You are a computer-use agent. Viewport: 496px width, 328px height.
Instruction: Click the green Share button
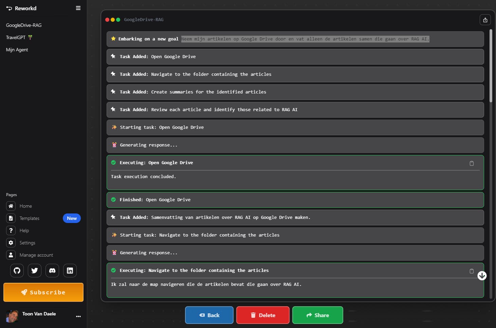[x=318, y=315]
